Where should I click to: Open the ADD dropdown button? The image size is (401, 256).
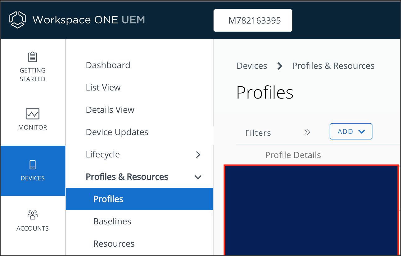[x=351, y=132]
